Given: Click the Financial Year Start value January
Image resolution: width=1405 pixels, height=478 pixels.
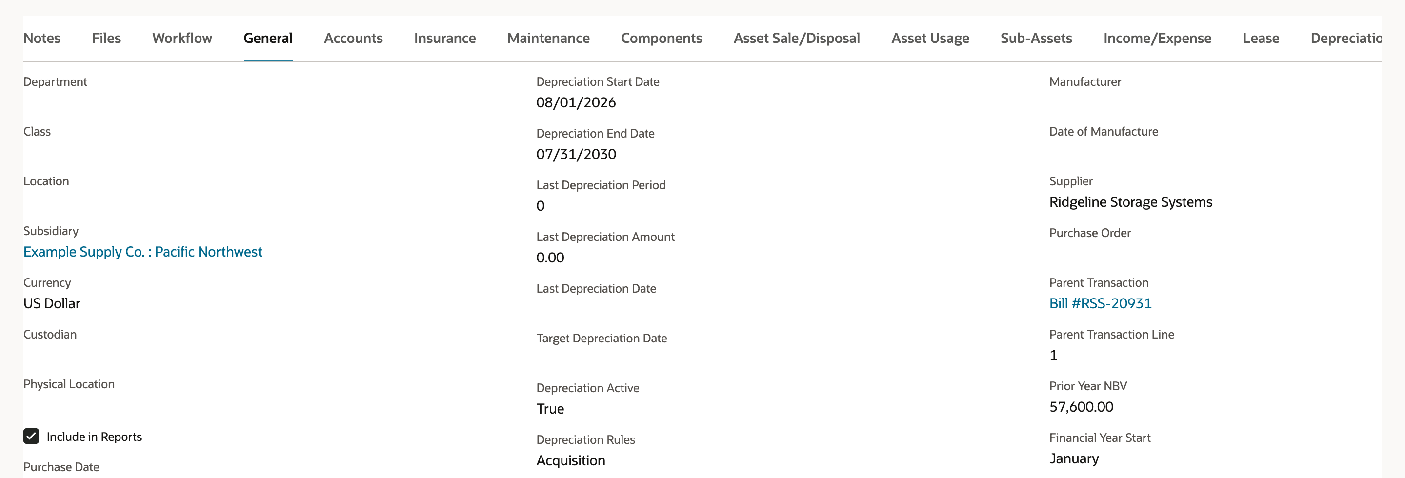Looking at the screenshot, I should (x=1074, y=459).
